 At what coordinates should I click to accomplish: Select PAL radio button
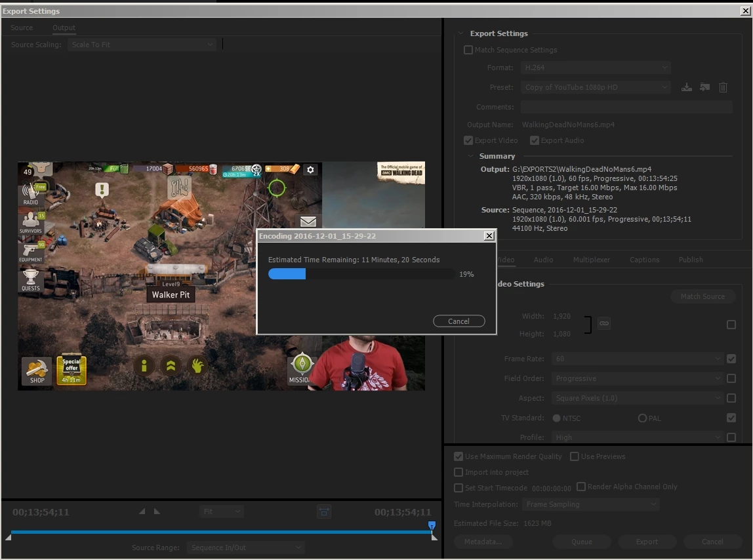642,418
